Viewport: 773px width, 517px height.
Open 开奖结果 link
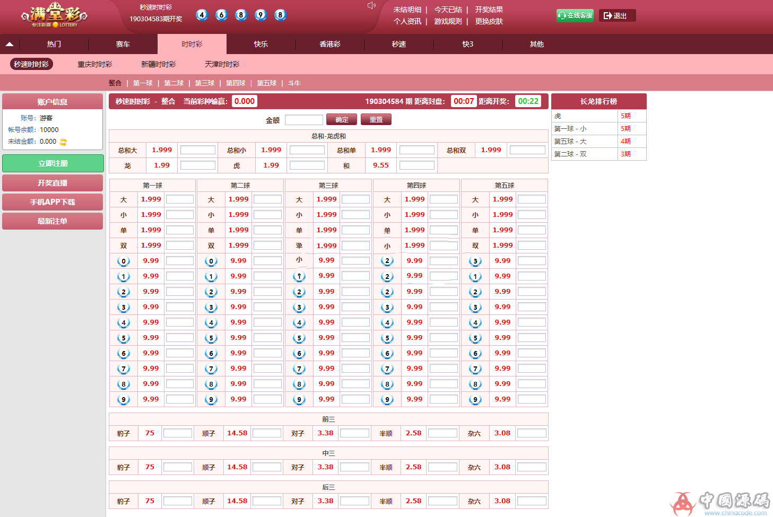(x=489, y=10)
